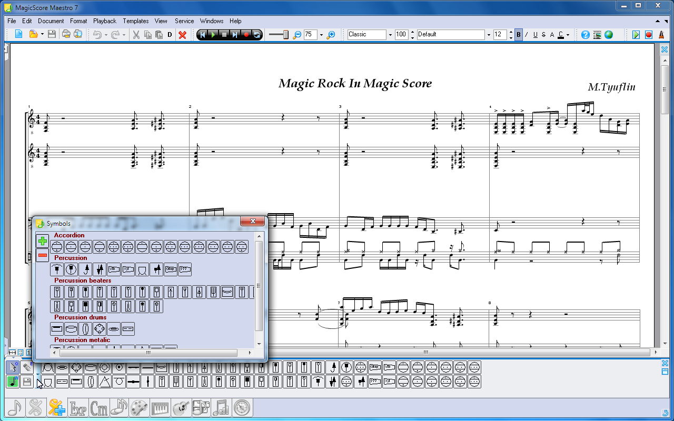Open the Redo history dropdown arrow
Viewport: 674px width, 421px height.
(x=124, y=35)
